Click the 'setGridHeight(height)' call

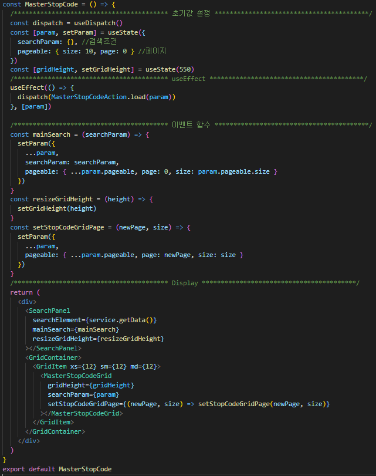pyautogui.click(x=57, y=209)
